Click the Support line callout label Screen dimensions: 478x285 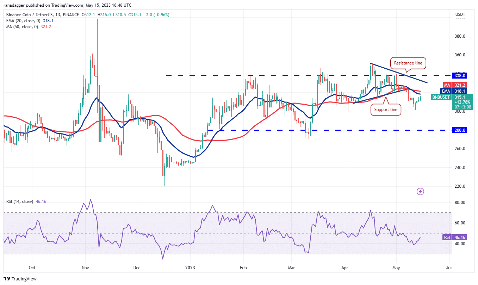(x=386, y=110)
